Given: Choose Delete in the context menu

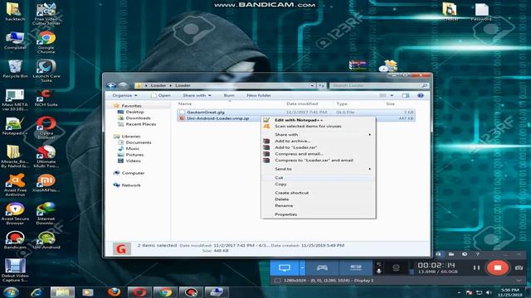Looking at the screenshot, I should 319,199.
